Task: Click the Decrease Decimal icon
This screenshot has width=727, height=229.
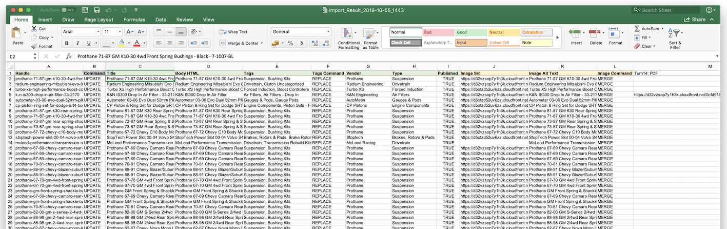Action: pyautogui.click(x=325, y=43)
